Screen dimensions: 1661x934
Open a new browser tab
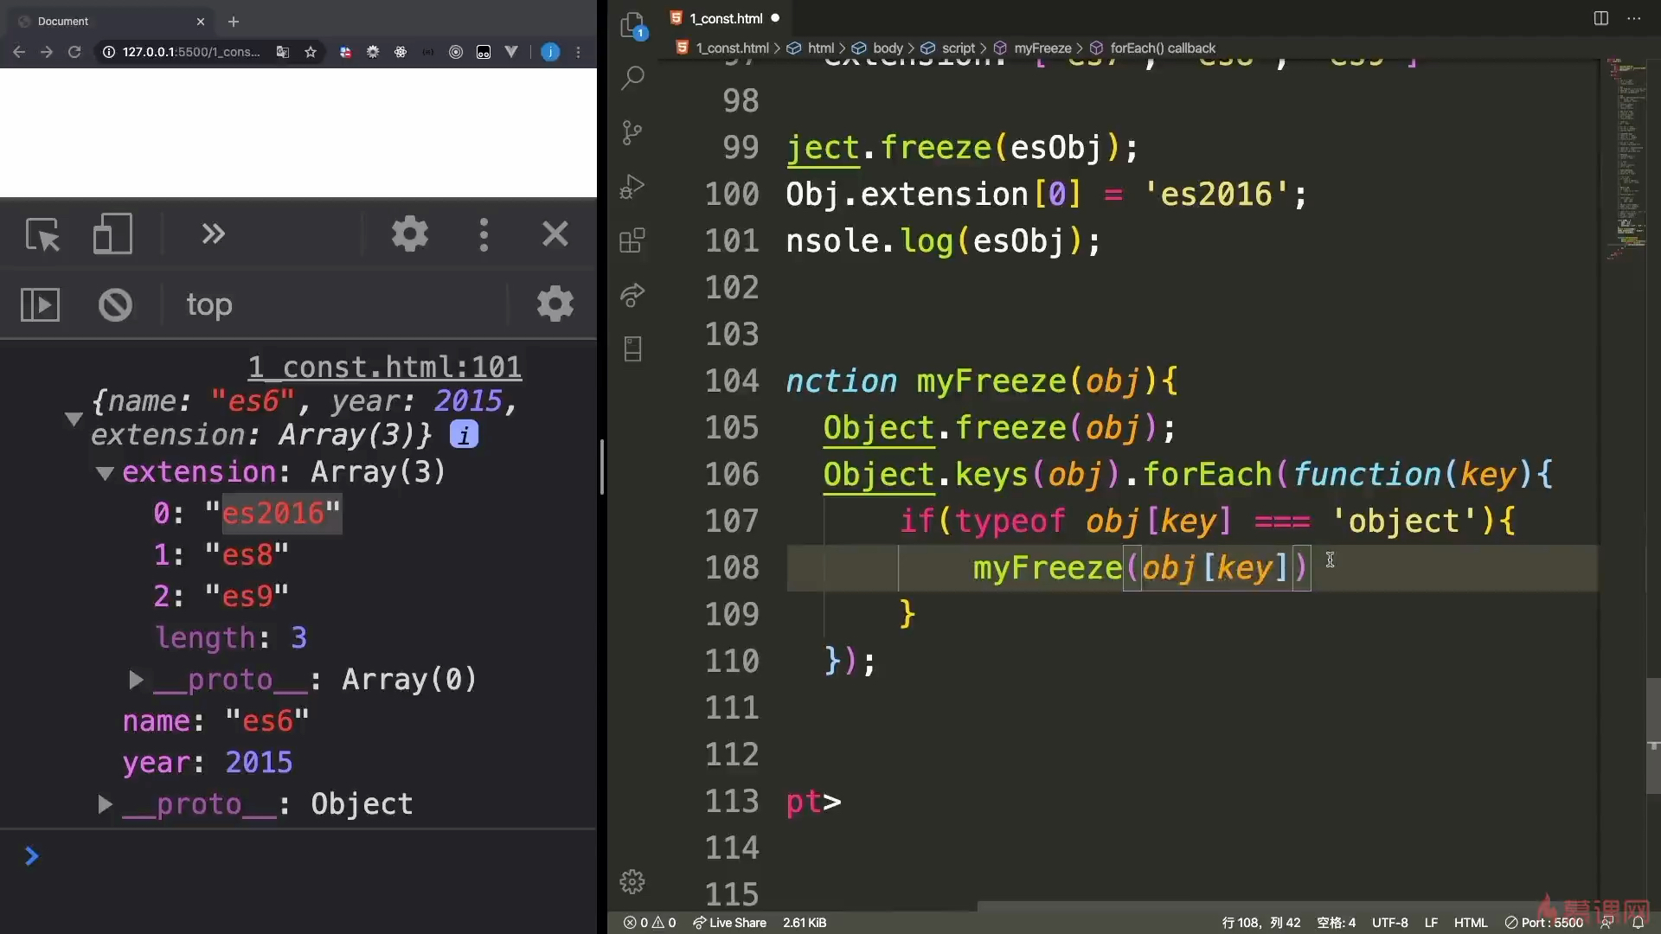pos(234,22)
